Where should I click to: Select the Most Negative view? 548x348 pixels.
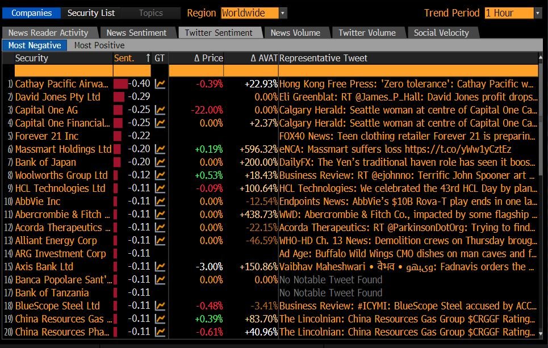click(x=35, y=45)
